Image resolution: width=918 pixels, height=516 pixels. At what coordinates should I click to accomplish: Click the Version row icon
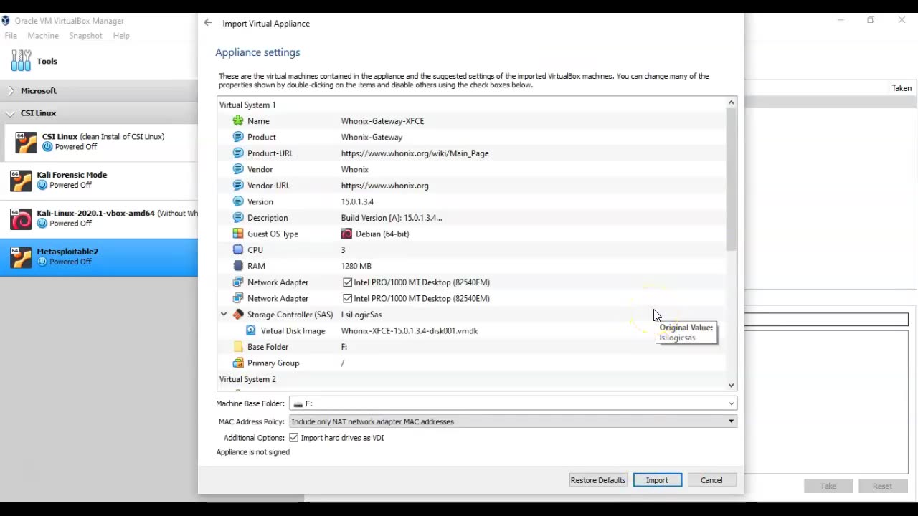pyautogui.click(x=238, y=201)
